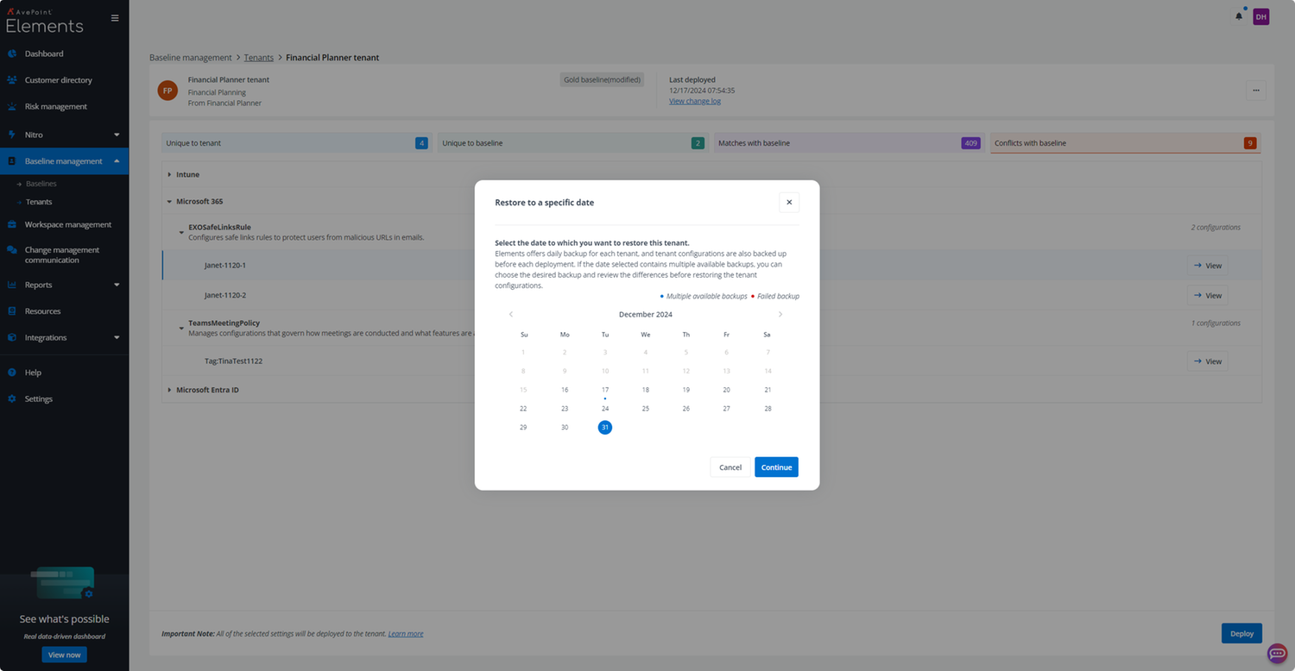Open the View change log link

[695, 102]
